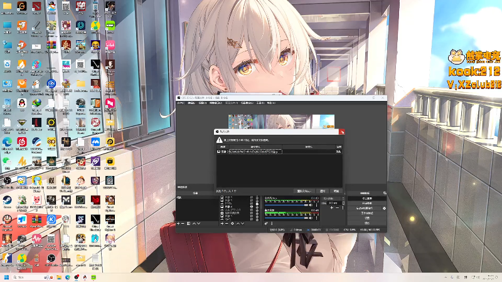
Task: Open audio mixer panel options menu
Action: (272, 224)
